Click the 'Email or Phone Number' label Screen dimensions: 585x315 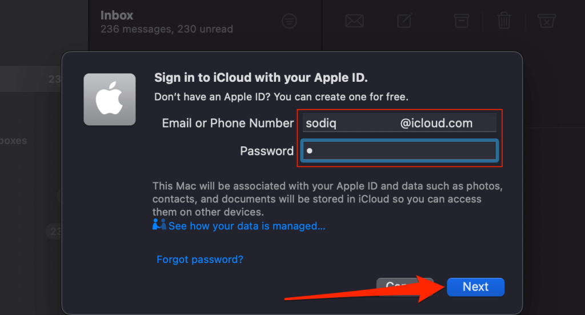point(227,123)
